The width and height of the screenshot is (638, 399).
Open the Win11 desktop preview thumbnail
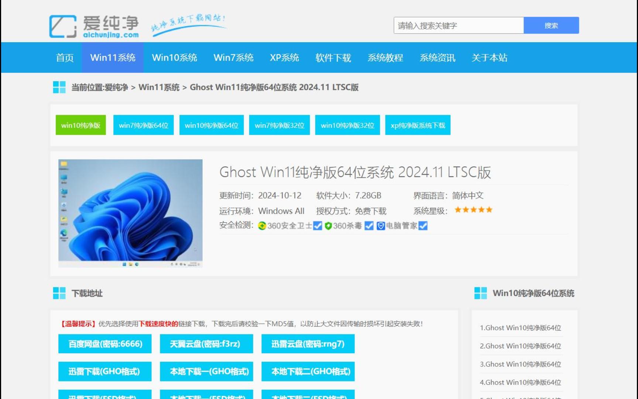click(x=130, y=213)
